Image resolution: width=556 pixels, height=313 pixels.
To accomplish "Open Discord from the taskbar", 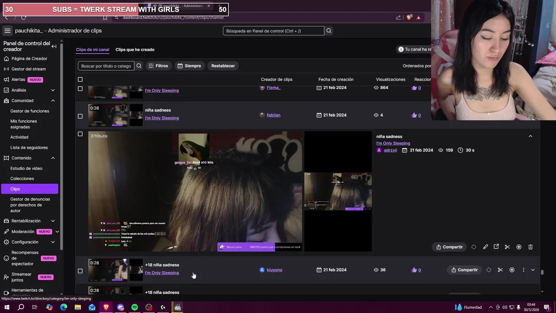I will tap(120, 307).
